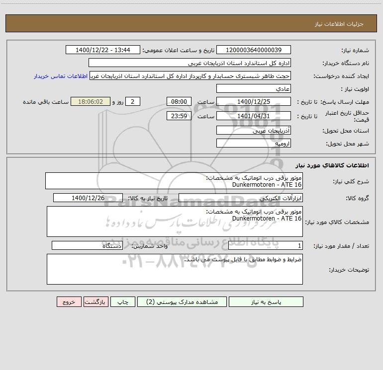Click the پاسخ به نیاز button
The width and height of the screenshot is (383, 370).
coord(266,301)
